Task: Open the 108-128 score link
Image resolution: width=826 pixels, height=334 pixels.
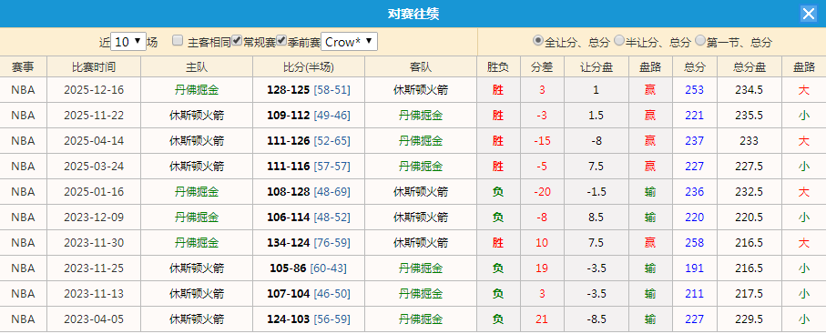Action: click(288, 192)
